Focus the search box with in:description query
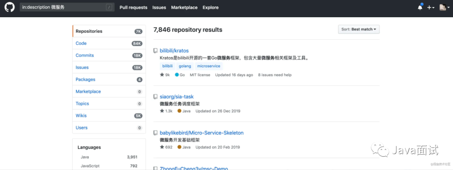The height and width of the screenshot is (170, 453). (x=67, y=7)
